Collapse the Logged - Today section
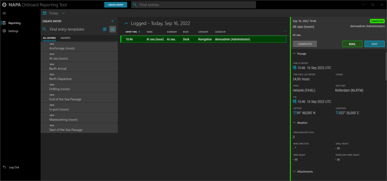The height and width of the screenshot is (181, 387). pos(126,23)
